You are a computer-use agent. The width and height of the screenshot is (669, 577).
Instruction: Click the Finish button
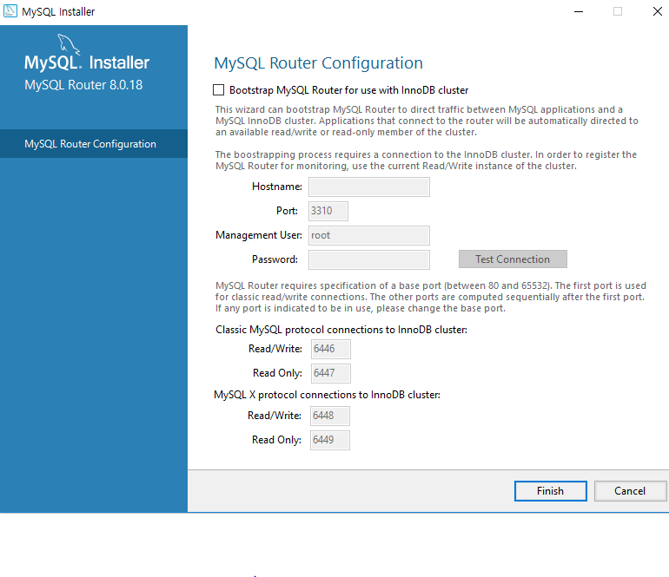tap(550, 491)
